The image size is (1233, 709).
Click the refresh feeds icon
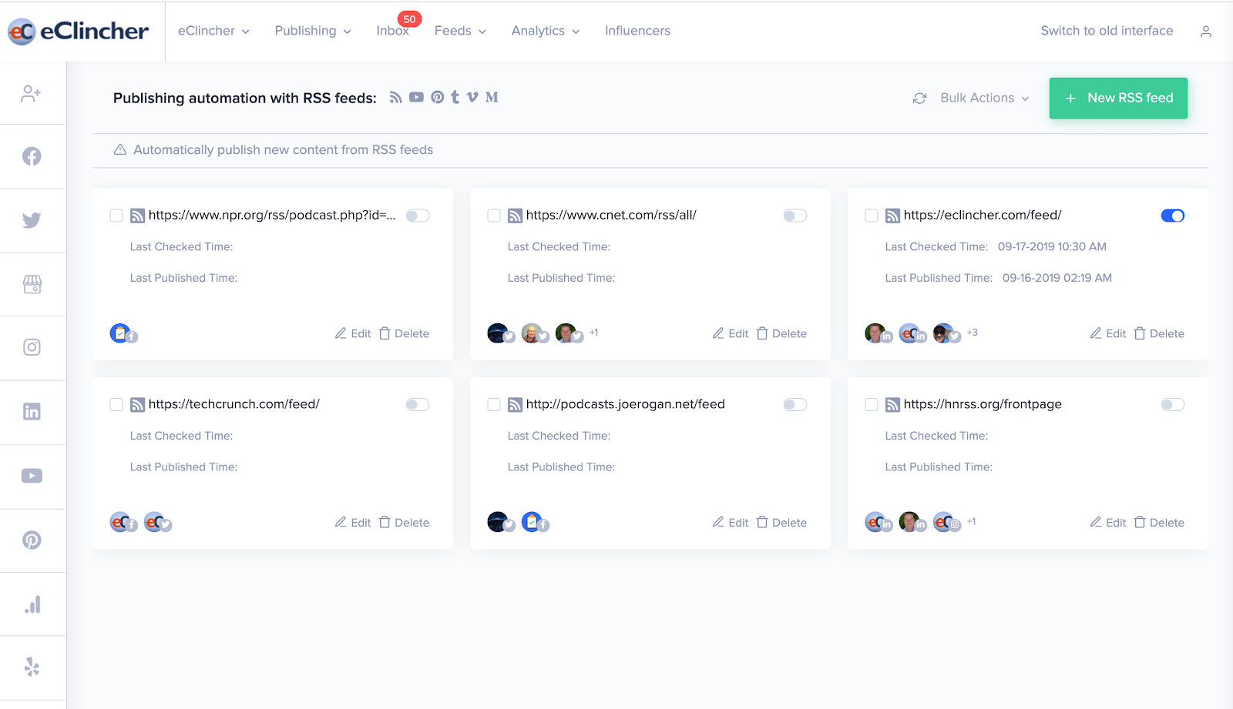coord(919,99)
